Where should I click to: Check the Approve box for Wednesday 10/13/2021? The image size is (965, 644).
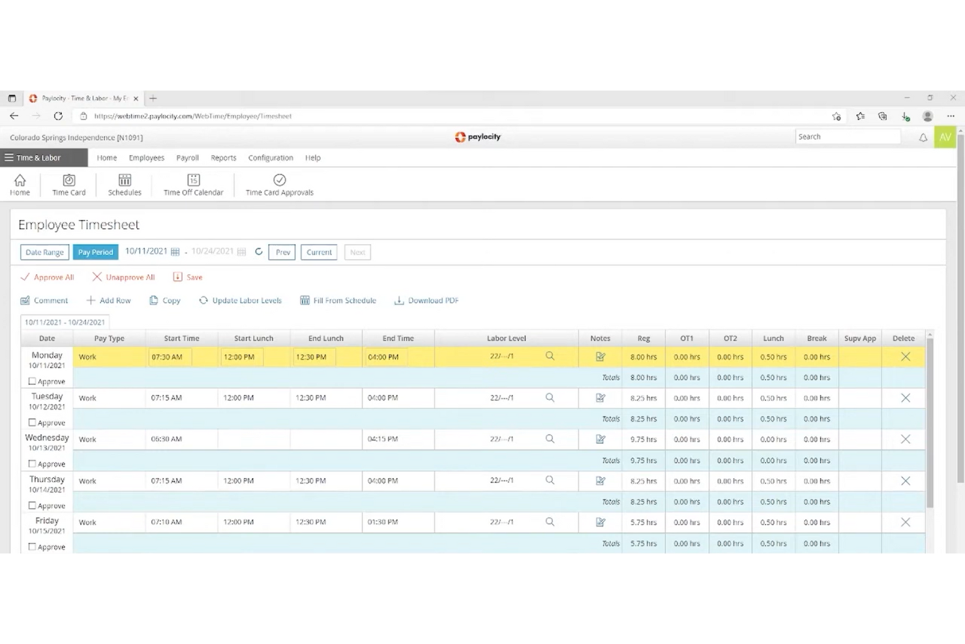(32, 464)
